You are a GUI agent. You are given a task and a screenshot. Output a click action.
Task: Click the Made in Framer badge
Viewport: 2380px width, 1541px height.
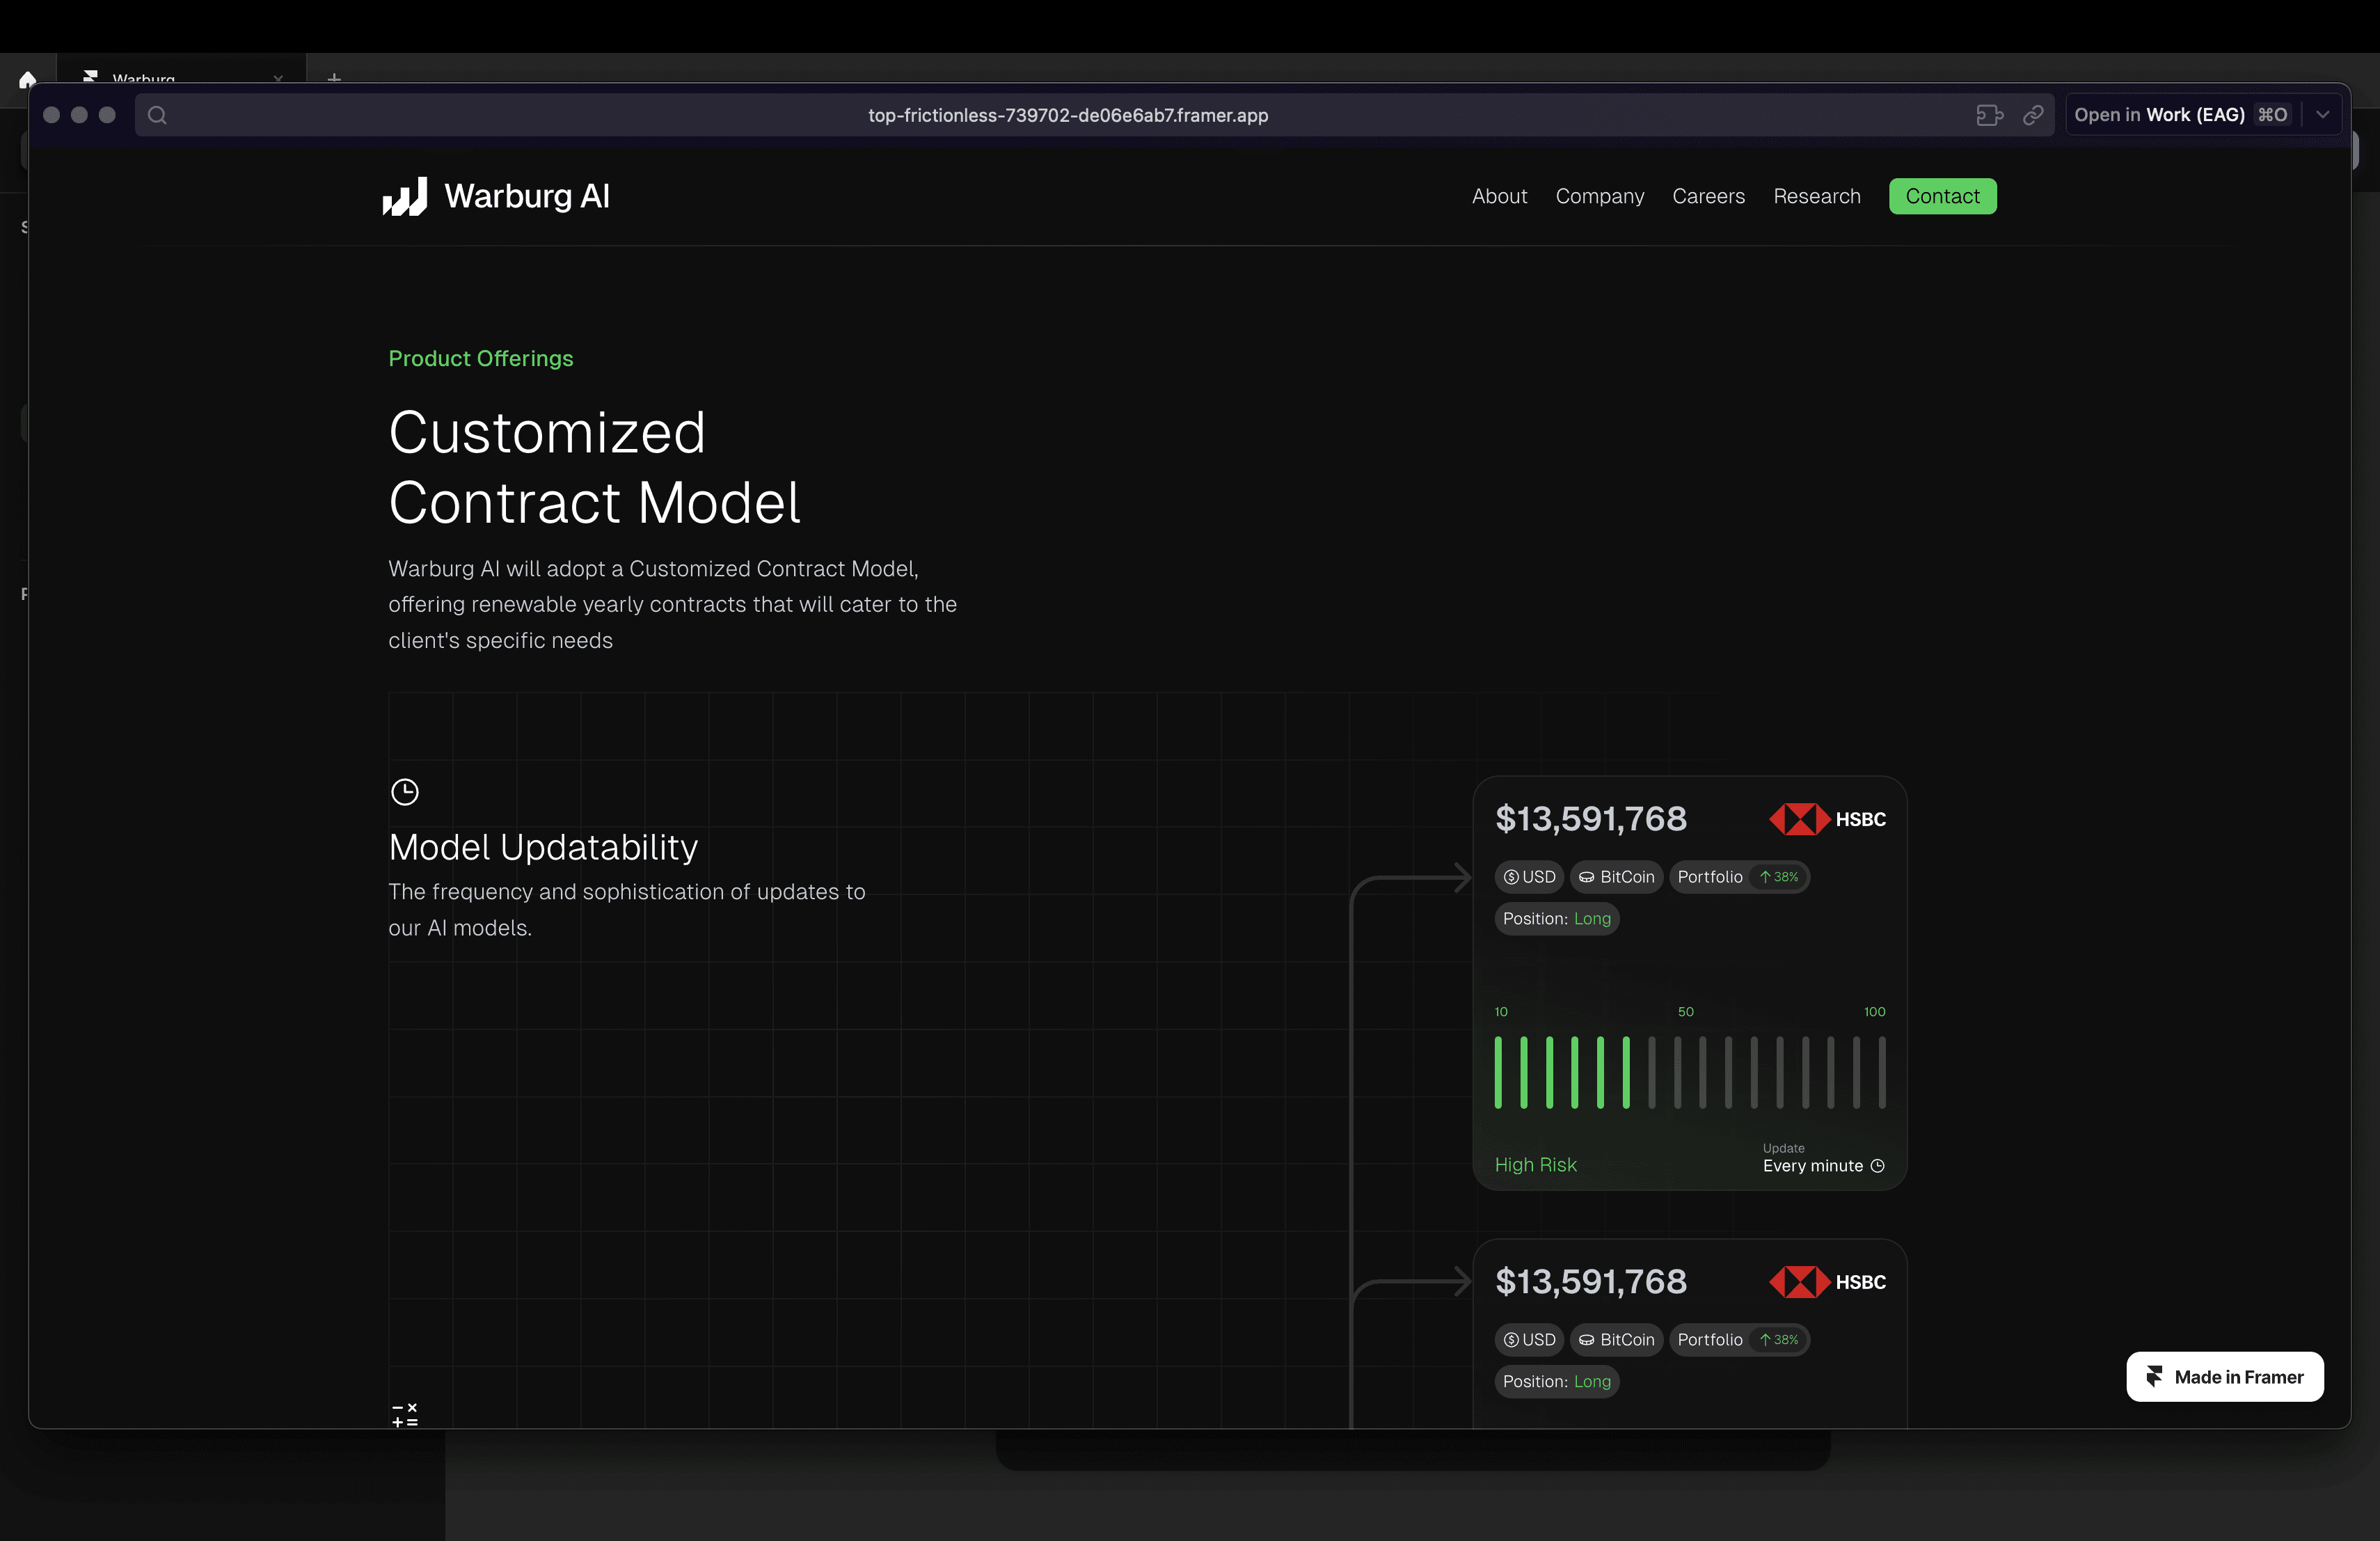tap(2224, 1377)
